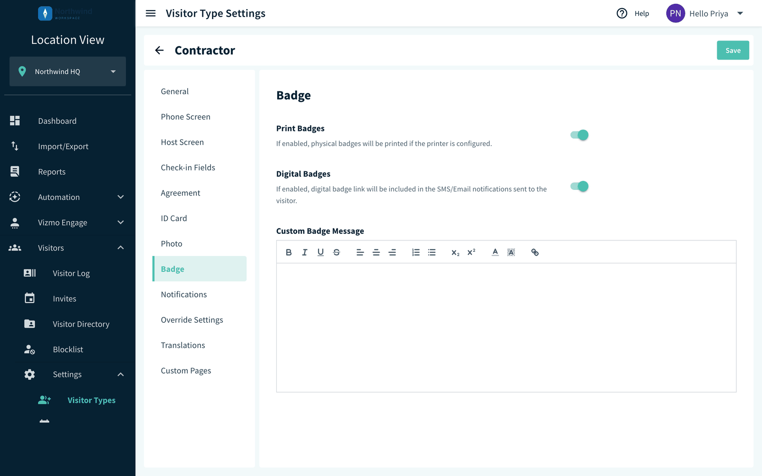Open the Hello Priya account dropdown arrow
The height and width of the screenshot is (476, 762).
[740, 13]
